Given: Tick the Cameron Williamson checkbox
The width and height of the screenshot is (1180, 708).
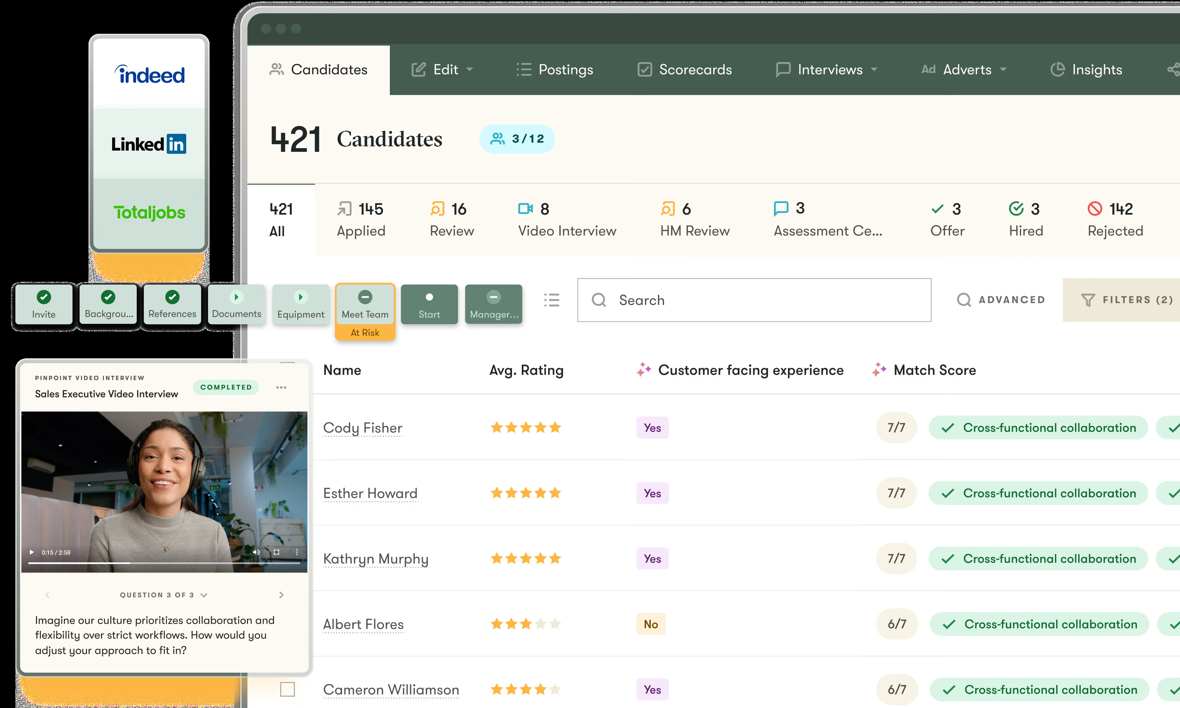Looking at the screenshot, I should (288, 689).
